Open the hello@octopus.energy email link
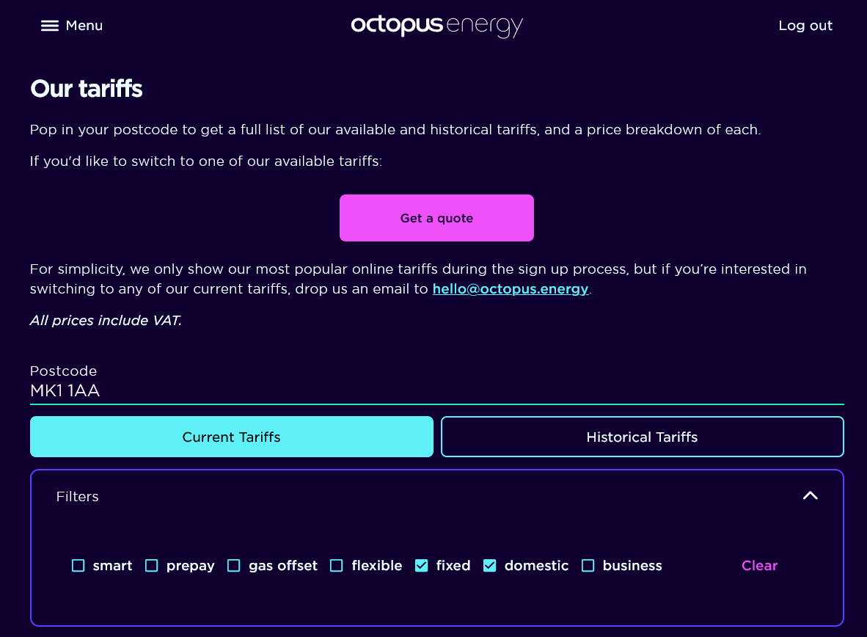Image resolution: width=867 pixels, height=637 pixels. pos(511,289)
